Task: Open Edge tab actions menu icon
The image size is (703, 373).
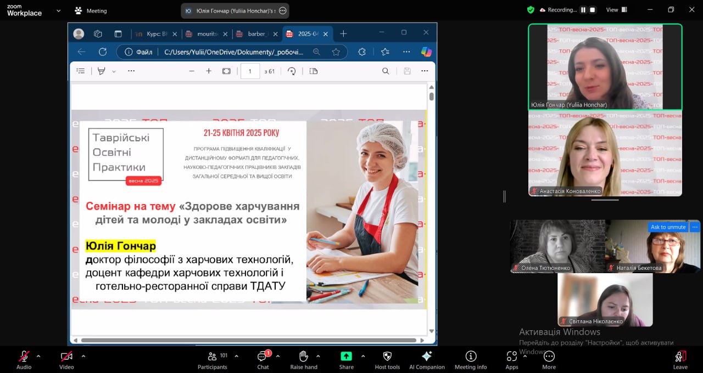Action: [x=118, y=33]
